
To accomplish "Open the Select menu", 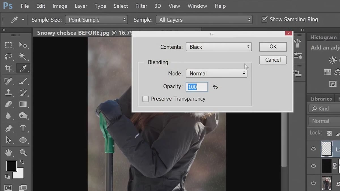I will pos(121,6).
